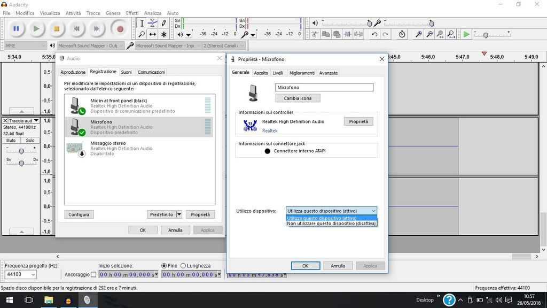Expand the Predefinito button arrow
The image size is (547, 308).
[179, 214]
